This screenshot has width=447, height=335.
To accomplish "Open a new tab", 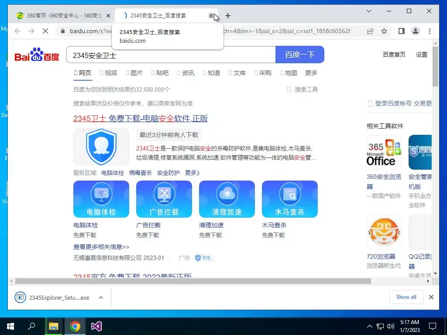I will [x=228, y=16].
